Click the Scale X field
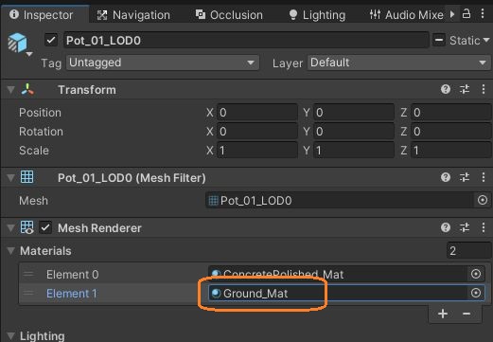The image size is (493, 342). coord(257,151)
